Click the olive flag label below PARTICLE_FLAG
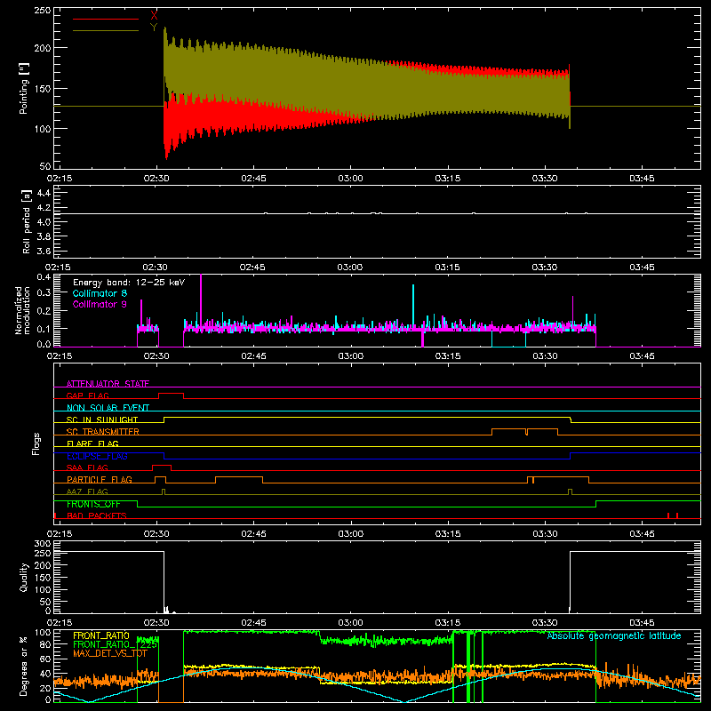This screenshot has width=711, height=711. point(87,491)
